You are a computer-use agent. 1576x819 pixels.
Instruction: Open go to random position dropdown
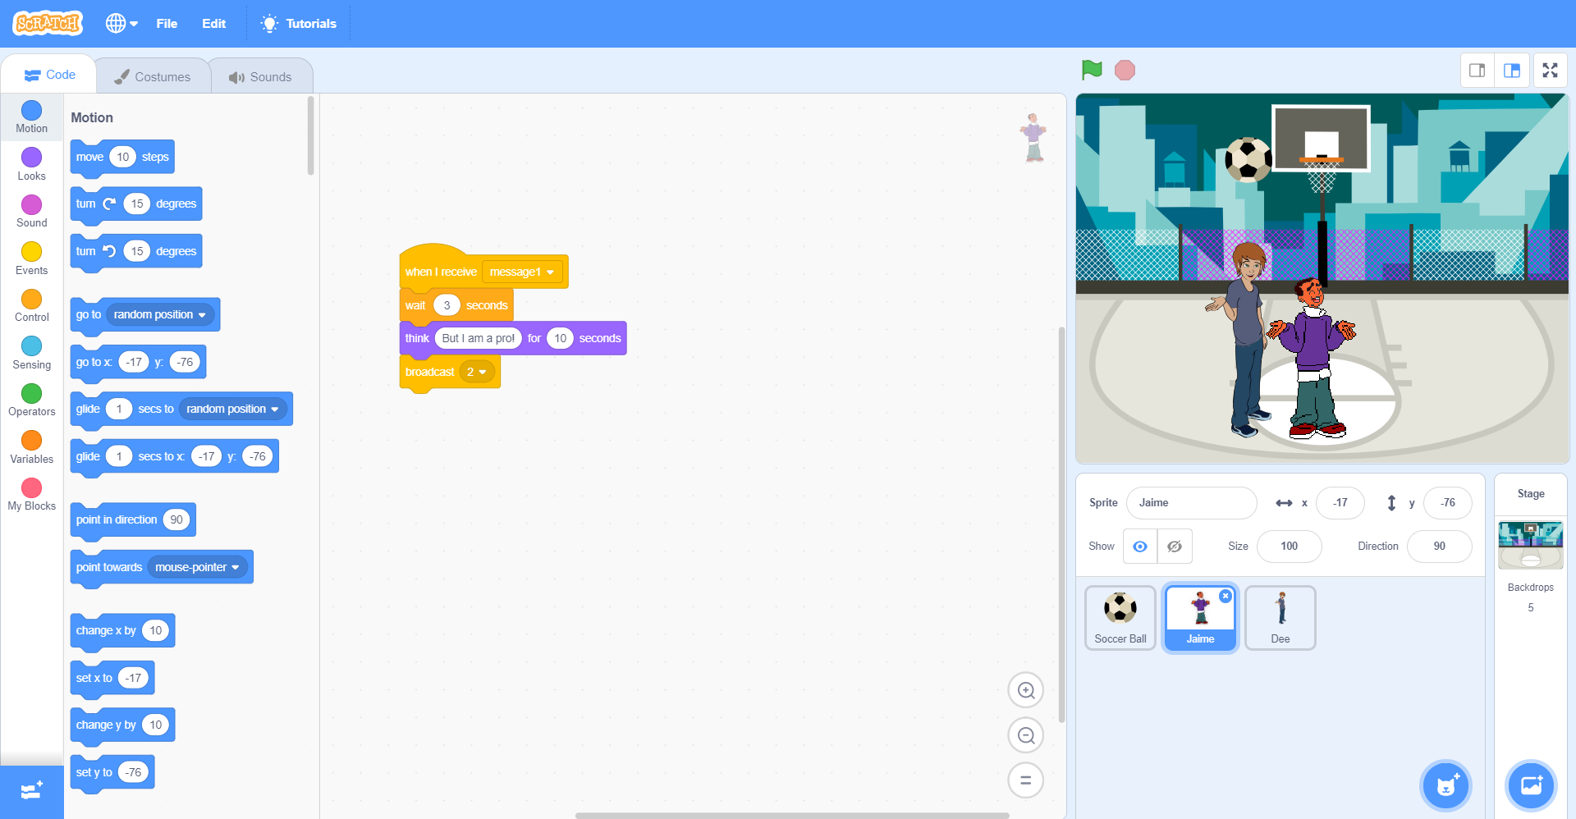click(161, 315)
